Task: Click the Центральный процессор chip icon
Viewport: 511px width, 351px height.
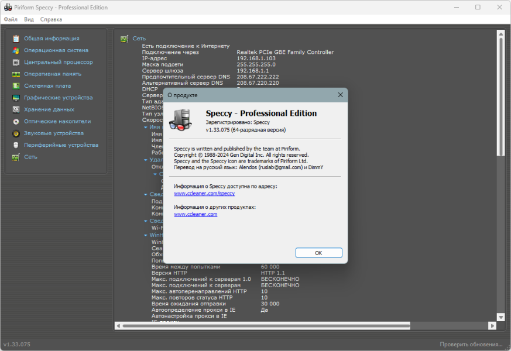Action: click(16, 62)
